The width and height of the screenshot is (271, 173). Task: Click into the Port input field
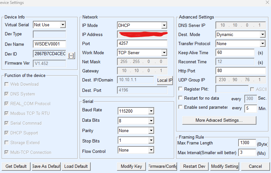tap(142, 43)
